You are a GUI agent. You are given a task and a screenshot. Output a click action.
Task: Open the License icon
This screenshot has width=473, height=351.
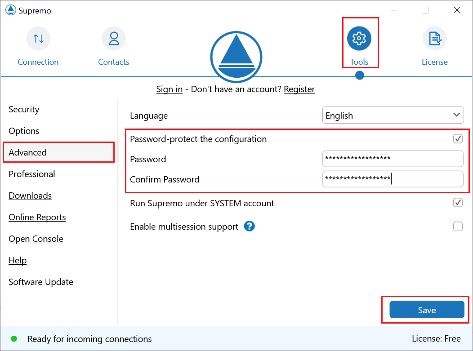(434, 38)
